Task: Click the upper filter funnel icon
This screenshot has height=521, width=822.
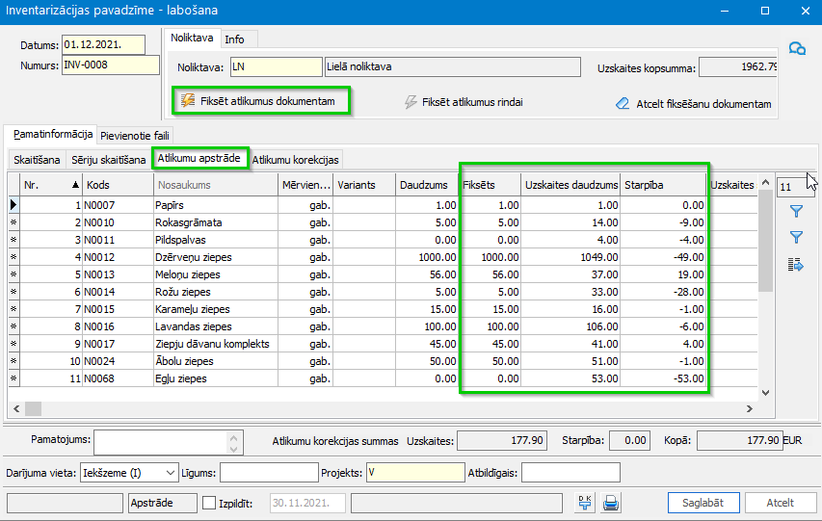Action: pyautogui.click(x=796, y=211)
